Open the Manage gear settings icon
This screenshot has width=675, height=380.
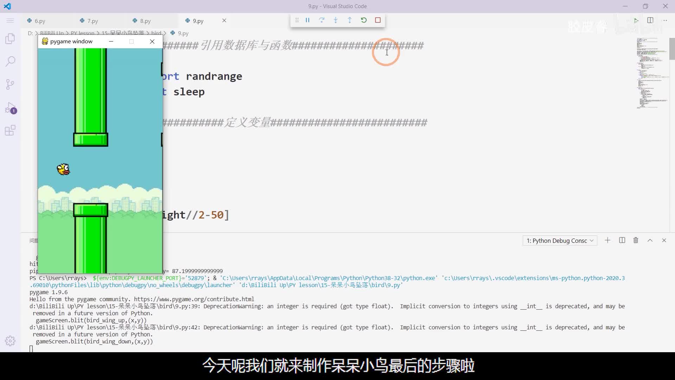(10, 341)
